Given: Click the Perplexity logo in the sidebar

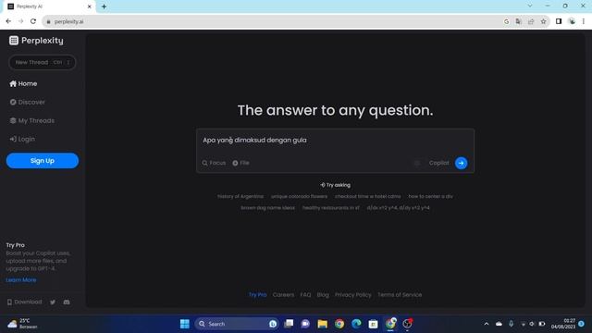Looking at the screenshot, I should (x=36, y=41).
